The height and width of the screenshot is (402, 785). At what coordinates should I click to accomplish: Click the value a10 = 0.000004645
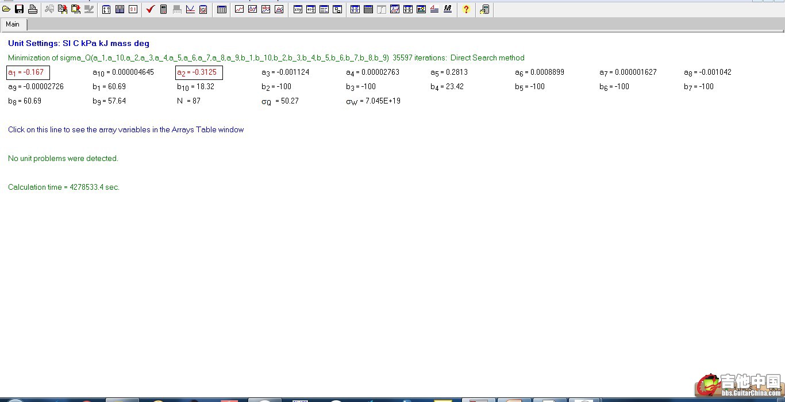pos(123,72)
